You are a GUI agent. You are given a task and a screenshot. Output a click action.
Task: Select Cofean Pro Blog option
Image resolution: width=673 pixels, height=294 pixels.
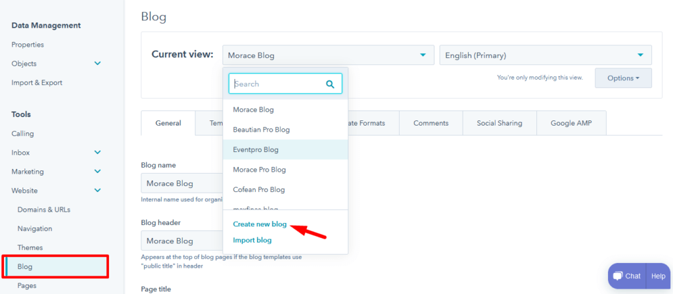coord(285,189)
